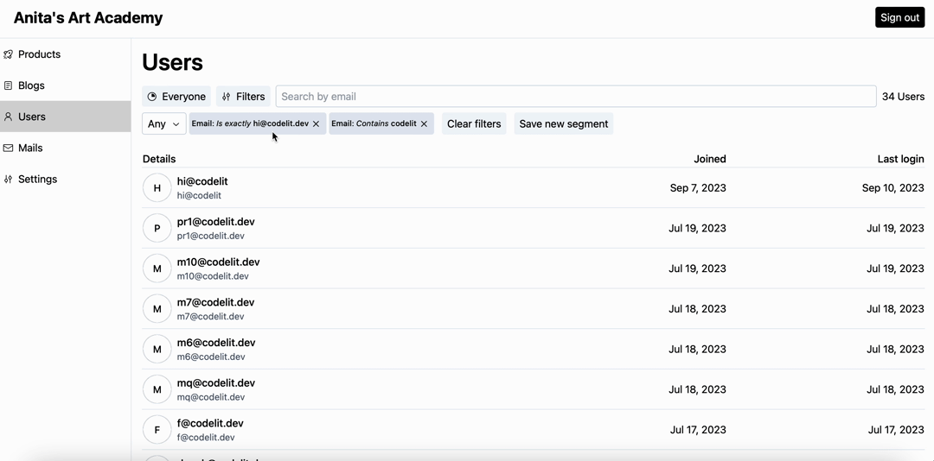This screenshot has height=461, width=934.
Task: Click the sliders icon beside Settings
Action: 9,179
